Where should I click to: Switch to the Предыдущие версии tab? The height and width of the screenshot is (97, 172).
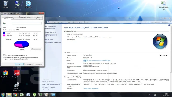25,17
